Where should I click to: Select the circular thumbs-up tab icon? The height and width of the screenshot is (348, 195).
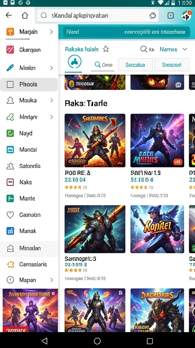click(x=74, y=62)
